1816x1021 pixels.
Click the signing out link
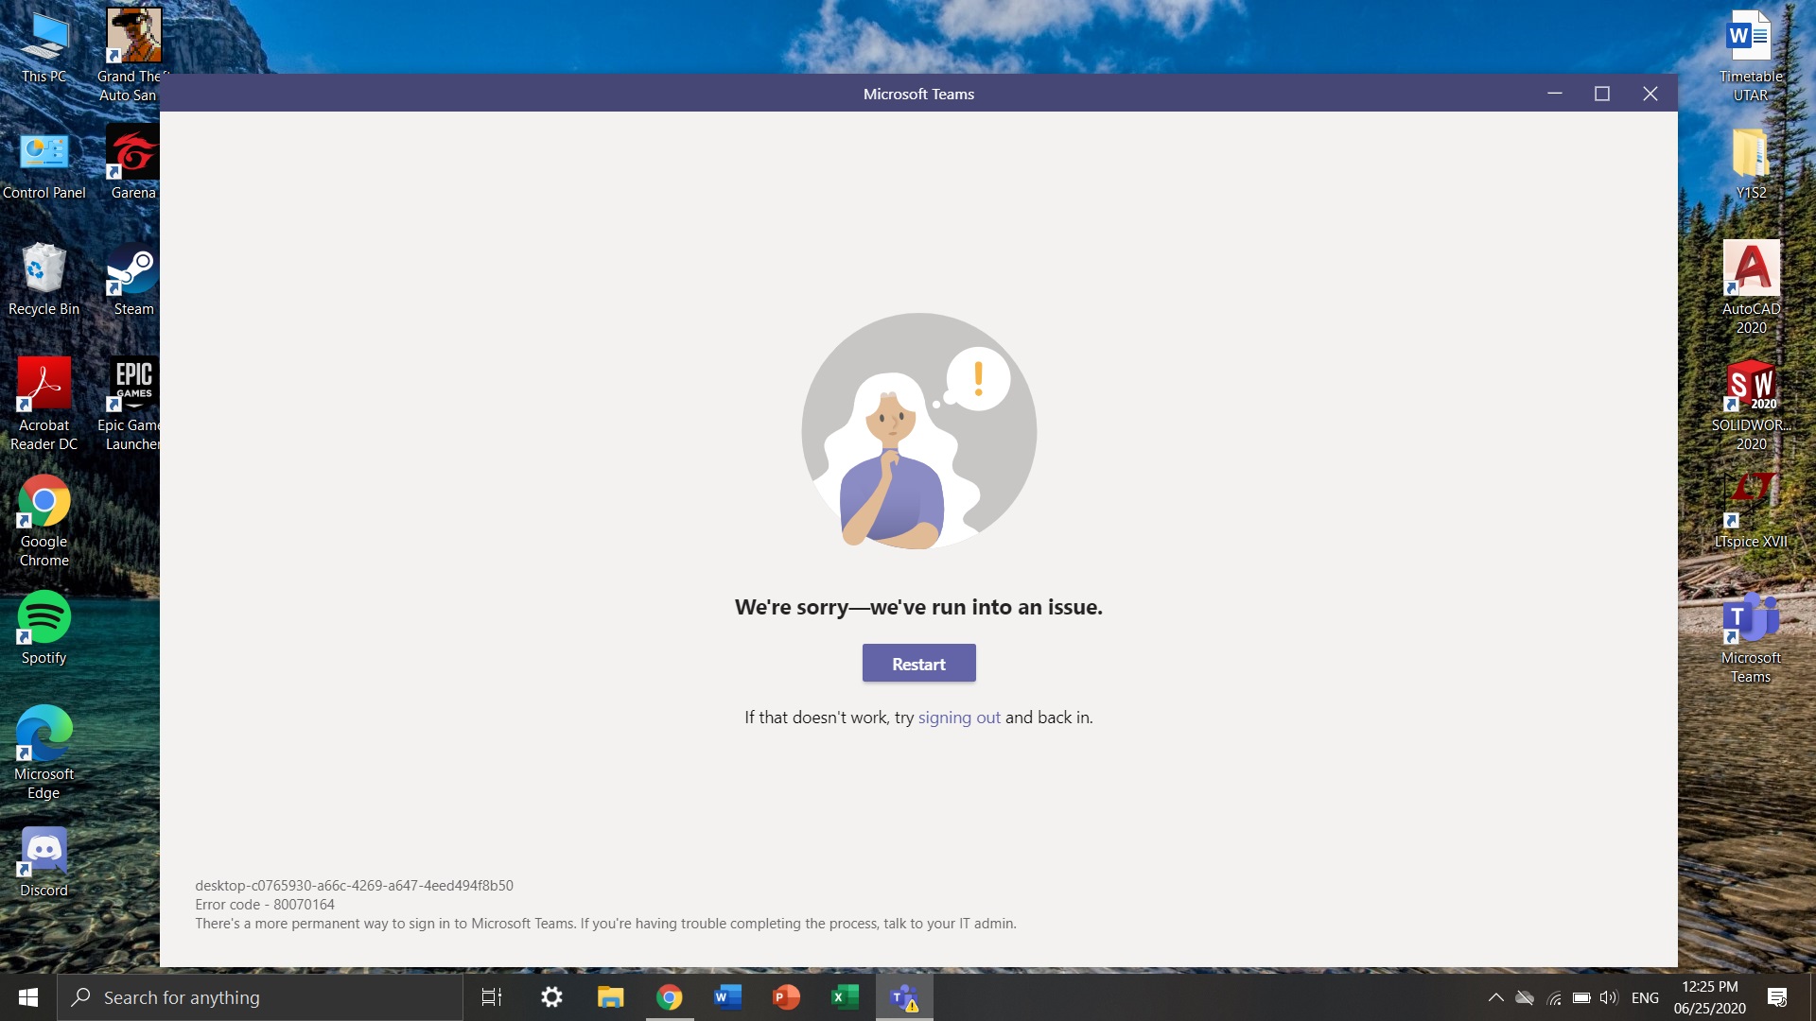point(958,717)
